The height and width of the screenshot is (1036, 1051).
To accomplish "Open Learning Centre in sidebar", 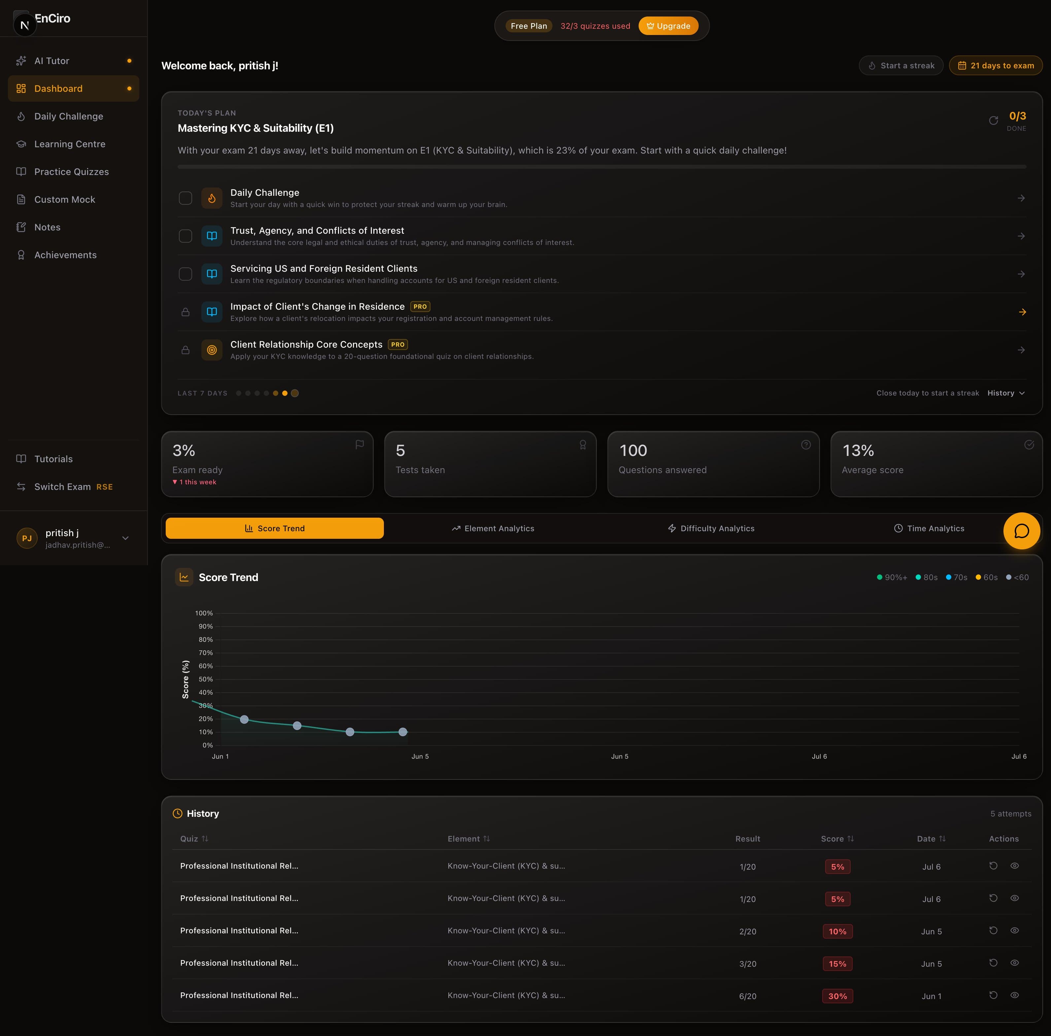I will pos(73,144).
